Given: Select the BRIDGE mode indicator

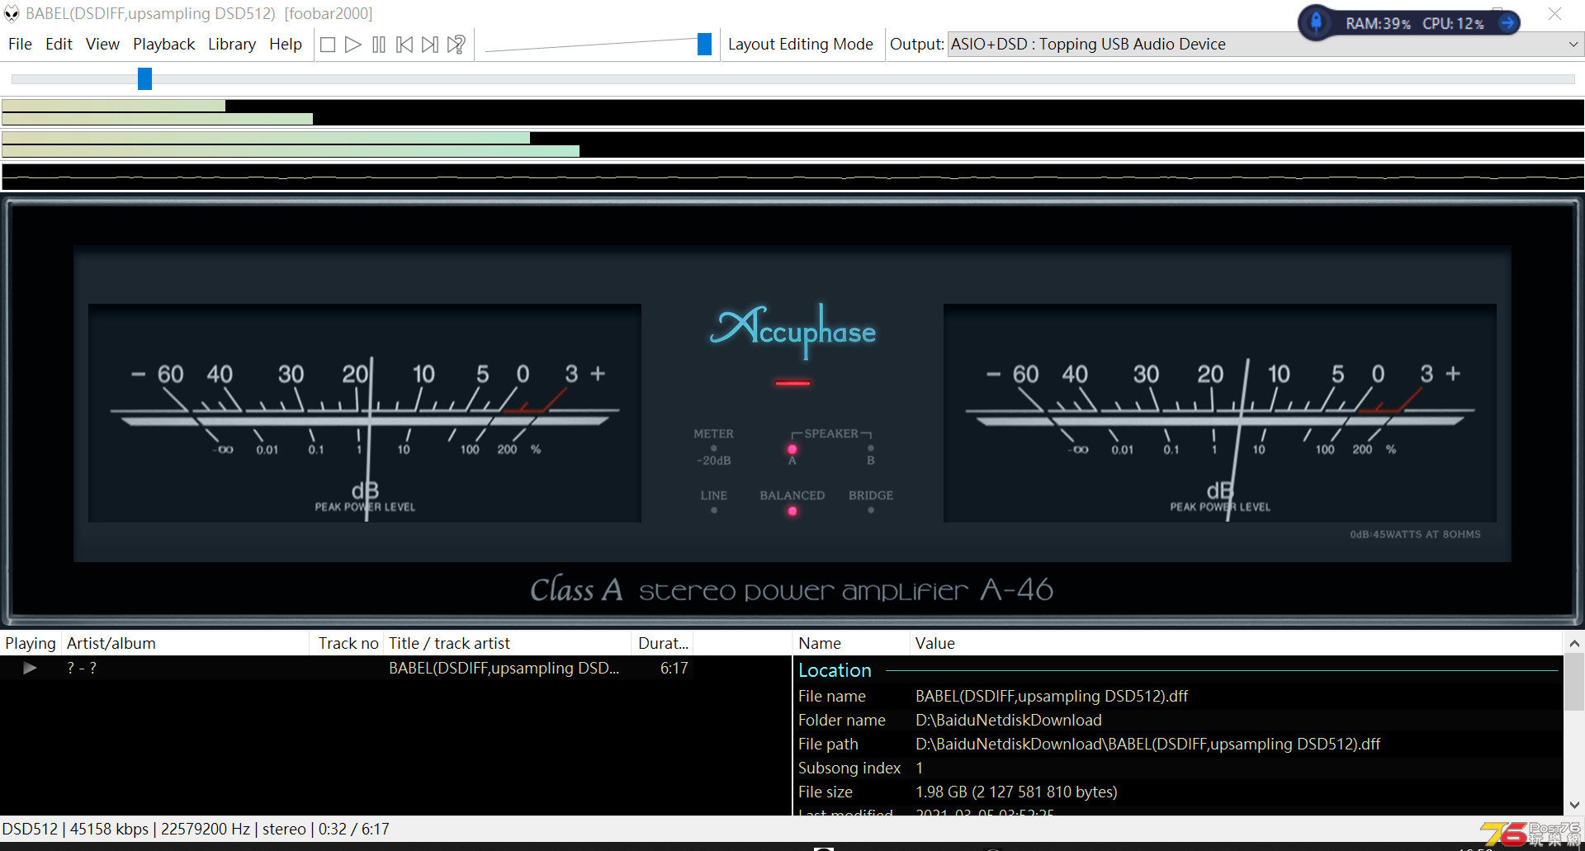Looking at the screenshot, I should (x=871, y=510).
